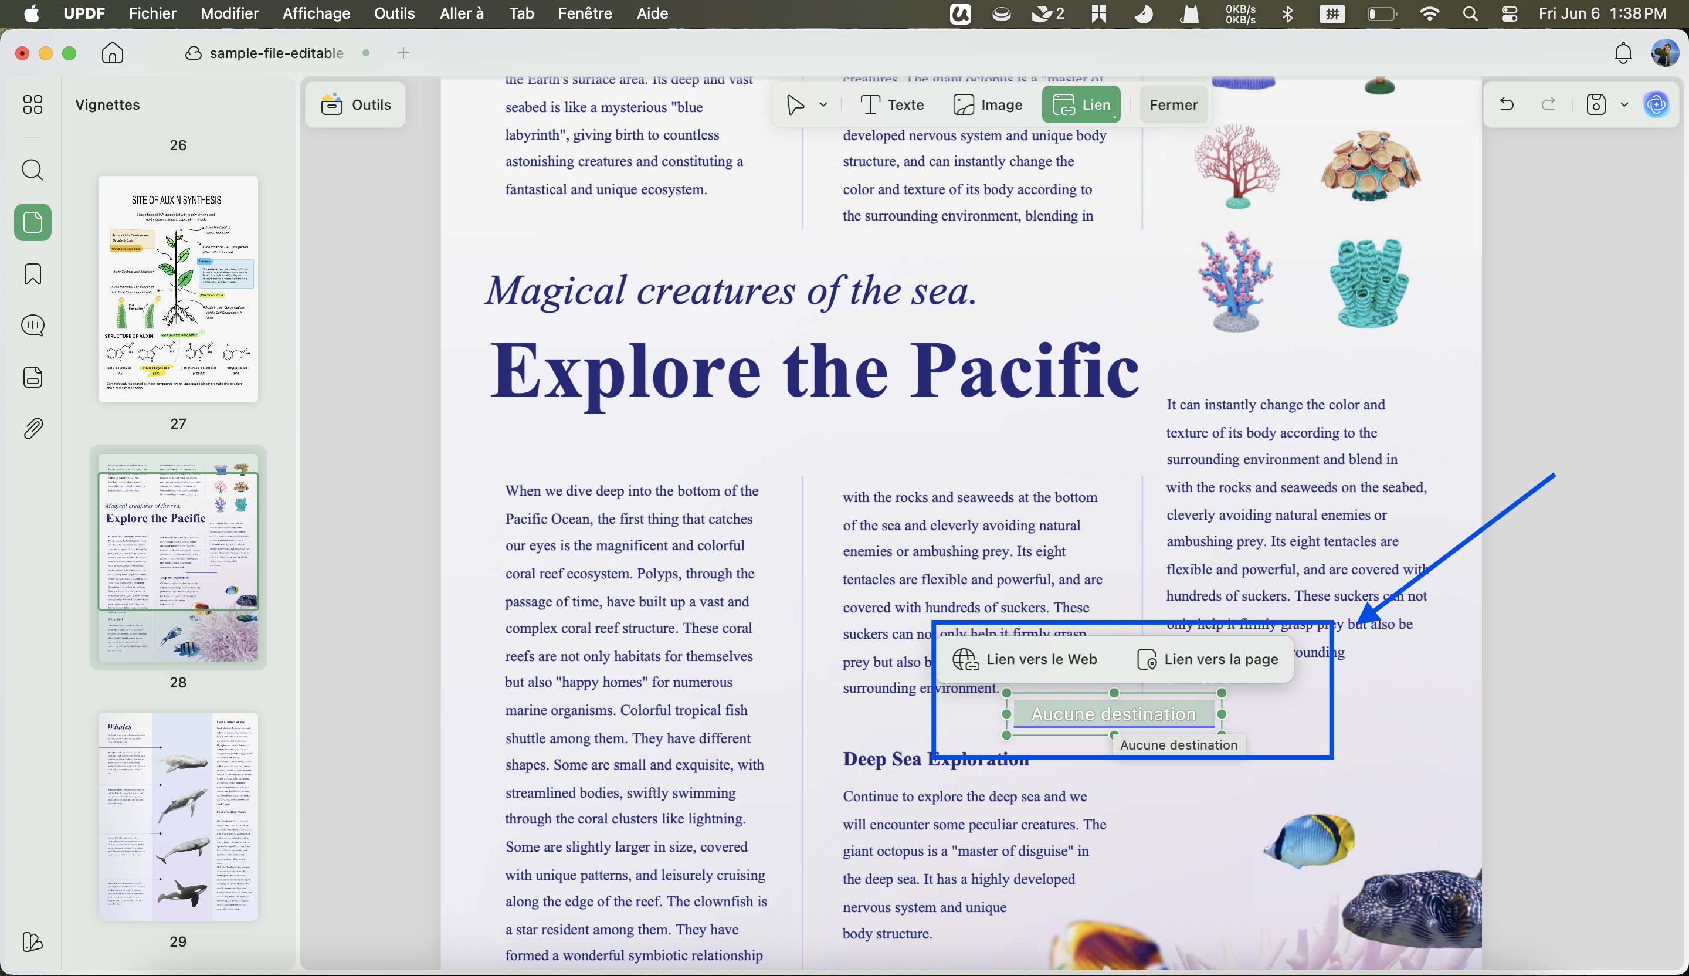Screen dimensions: 1689x976
Task: Open the Affichage menu
Action: coord(316,13)
